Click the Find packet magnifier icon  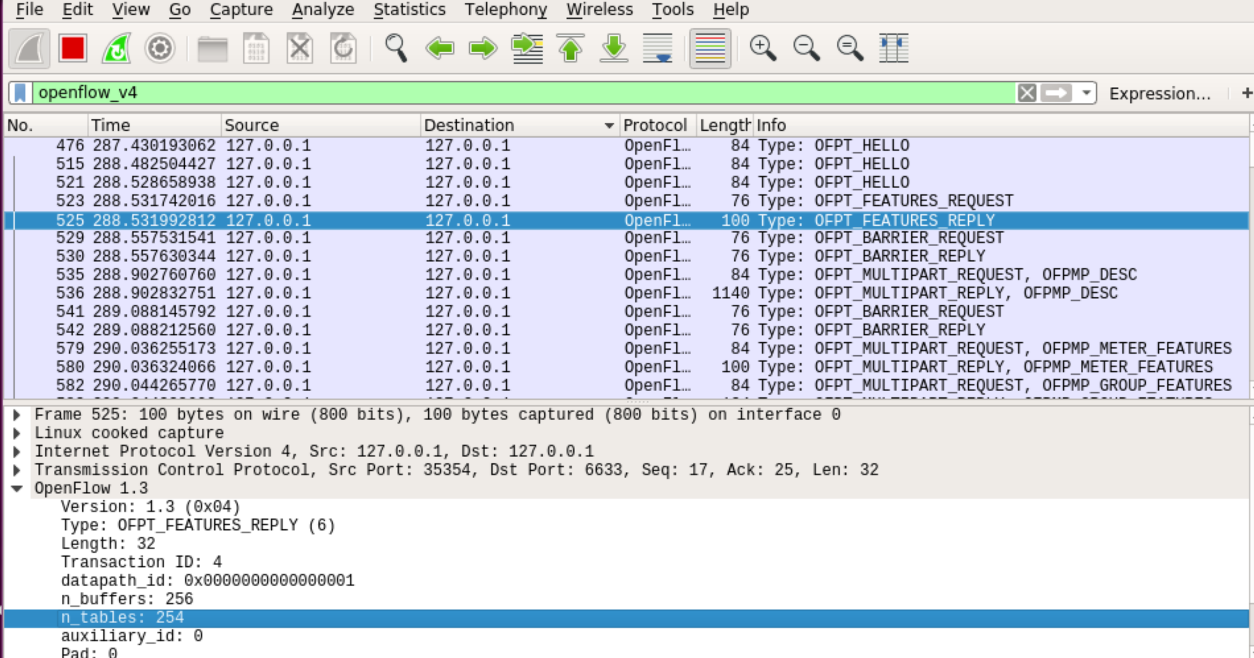point(395,49)
